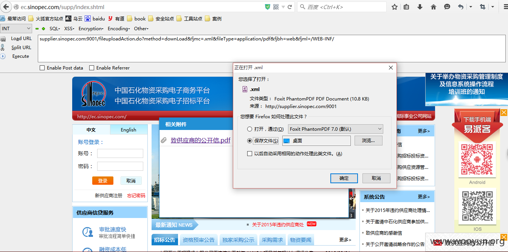This screenshot has height=252, width=508.
Task: Bookmark this page with the star icon
Action: (x=395, y=7)
